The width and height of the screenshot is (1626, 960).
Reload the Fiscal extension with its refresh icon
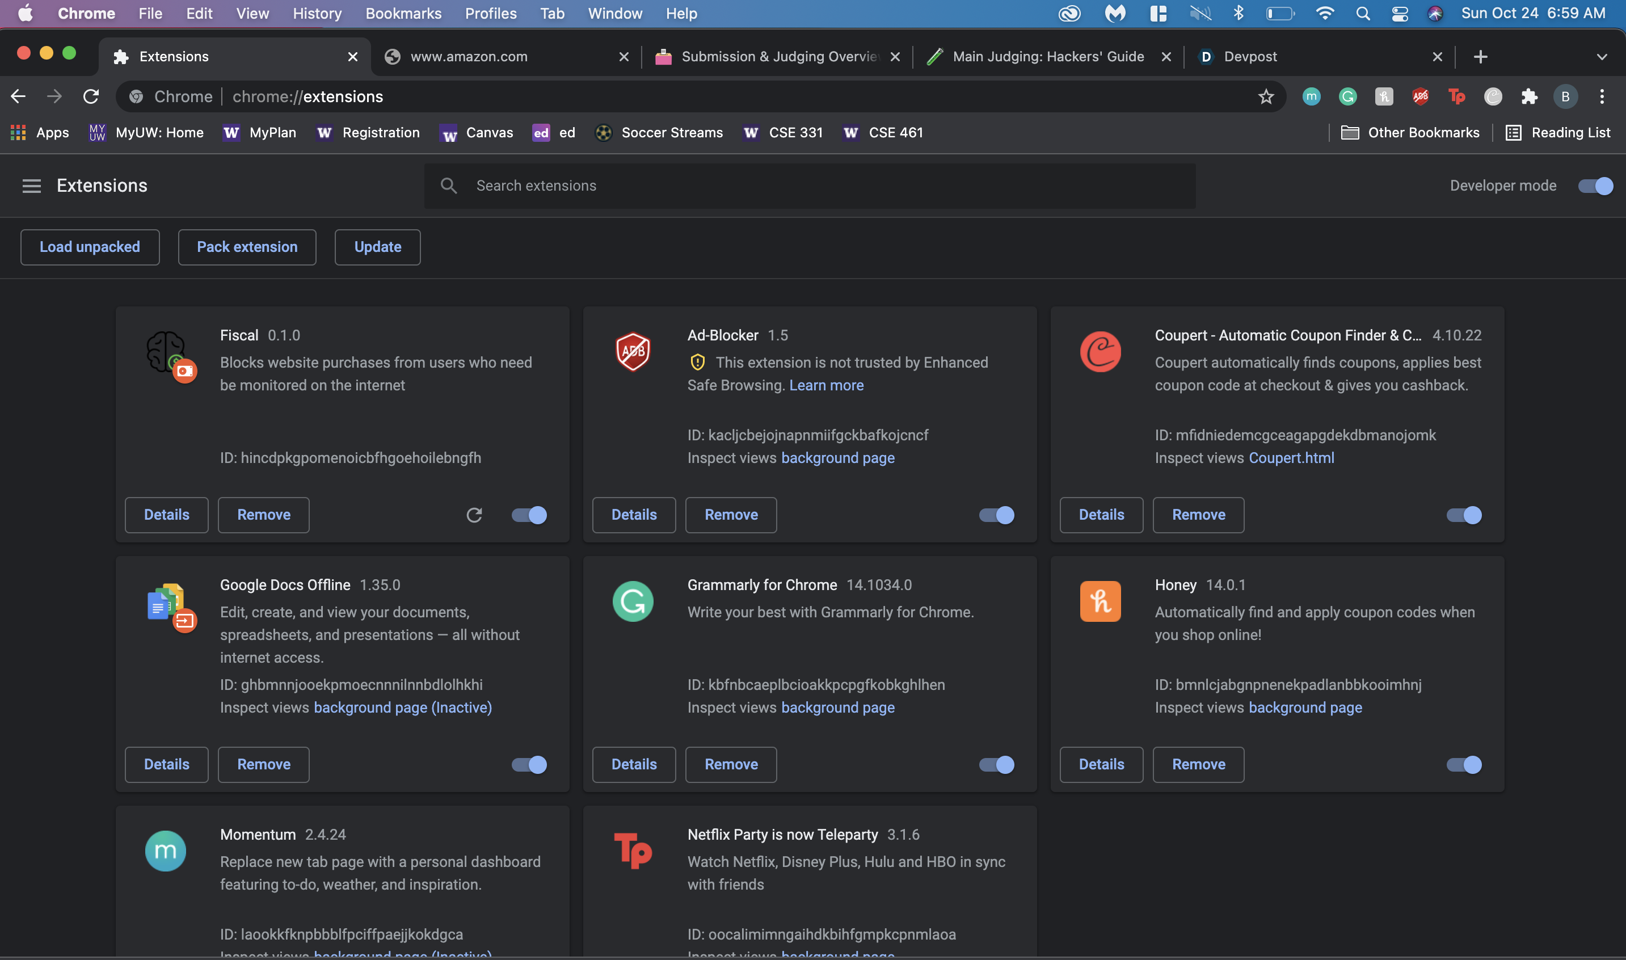tap(474, 515)
